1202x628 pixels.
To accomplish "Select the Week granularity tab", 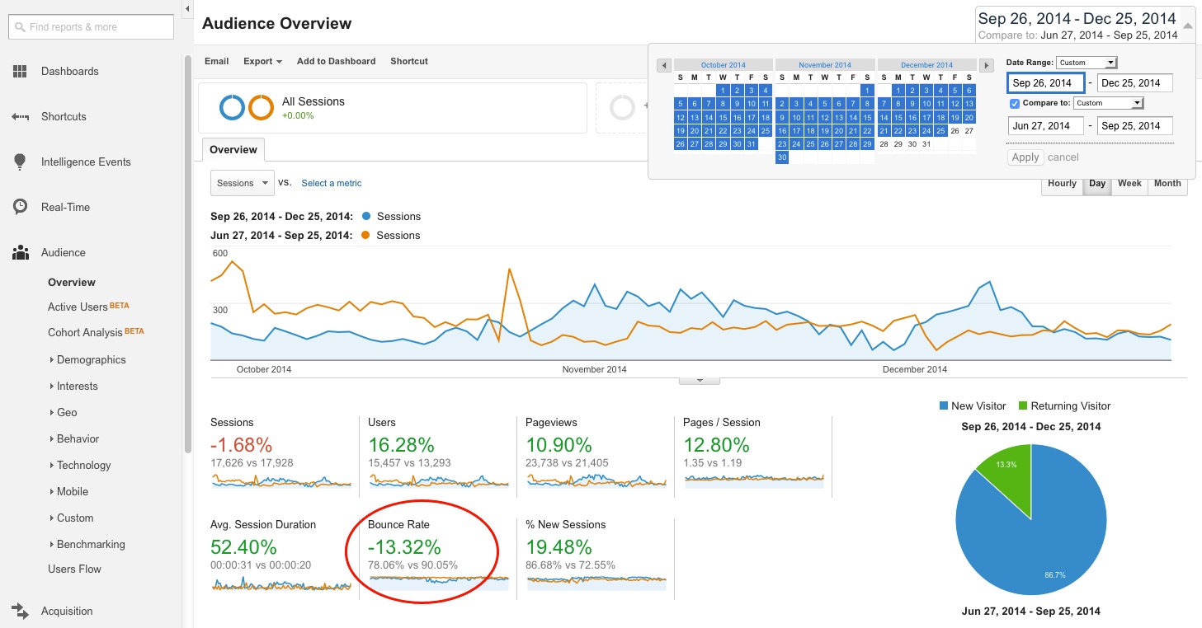I will 1129,184.
